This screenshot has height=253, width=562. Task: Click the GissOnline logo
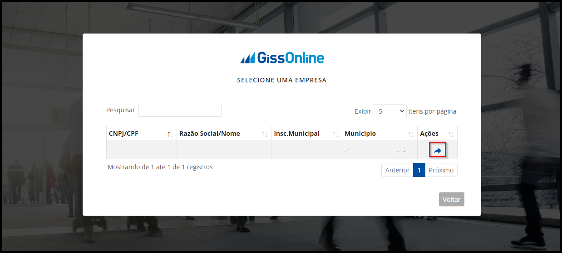(x=282, y=58)
